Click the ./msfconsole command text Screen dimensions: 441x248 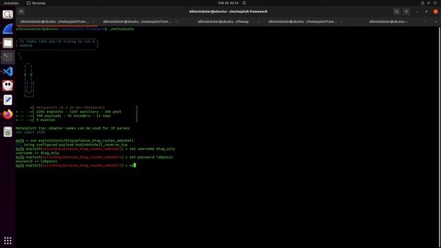pos(121,29)
